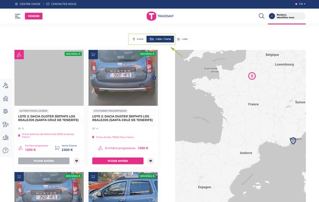Click the Bonjour, Identifiez-vous login text
Viewport: 319px width, 202px height.
click(286, 16)
